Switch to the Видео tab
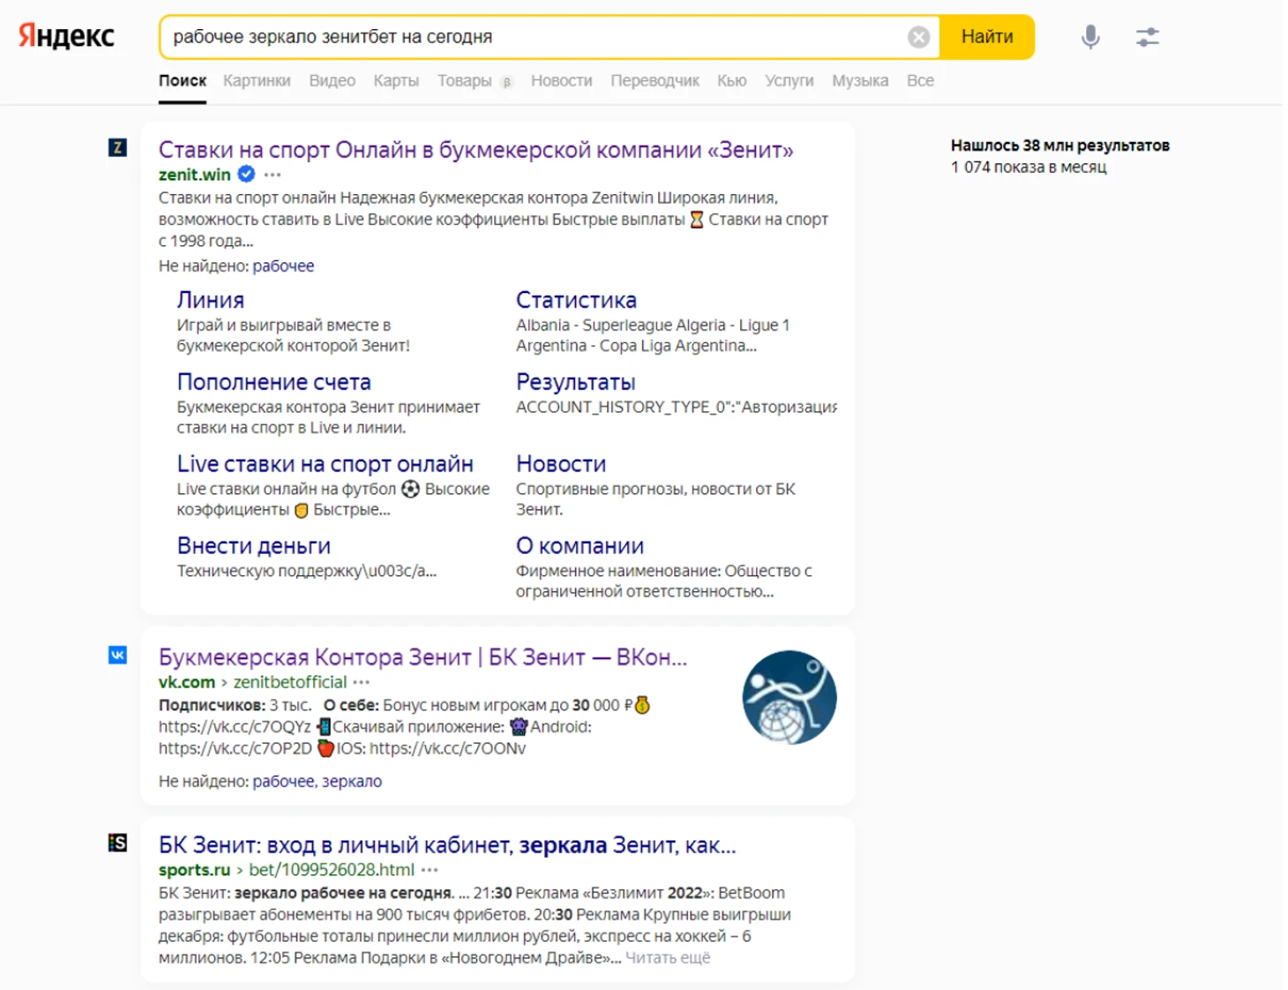Viewport: 1288px width, 990px height. 332,80
